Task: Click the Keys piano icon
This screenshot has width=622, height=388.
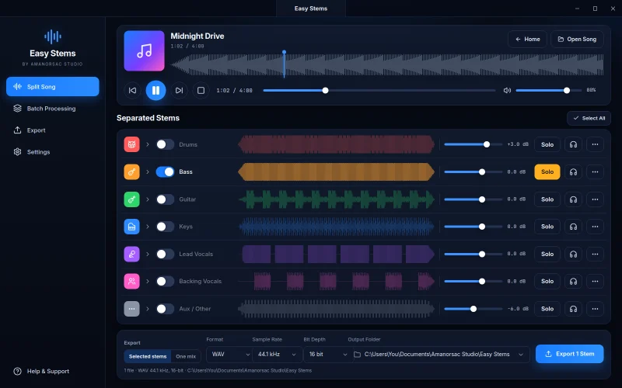Action: (x=131, y=227)
